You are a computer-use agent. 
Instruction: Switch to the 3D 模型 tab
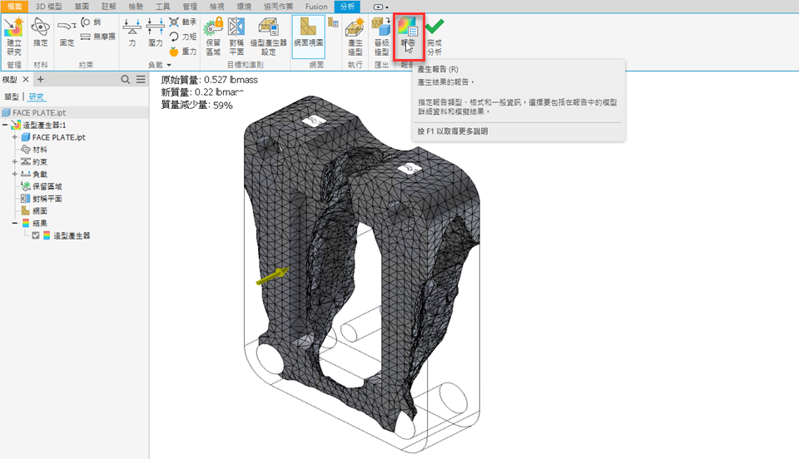48,7
